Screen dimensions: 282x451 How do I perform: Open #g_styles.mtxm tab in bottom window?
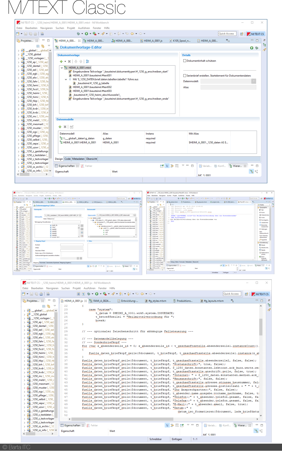155,301
